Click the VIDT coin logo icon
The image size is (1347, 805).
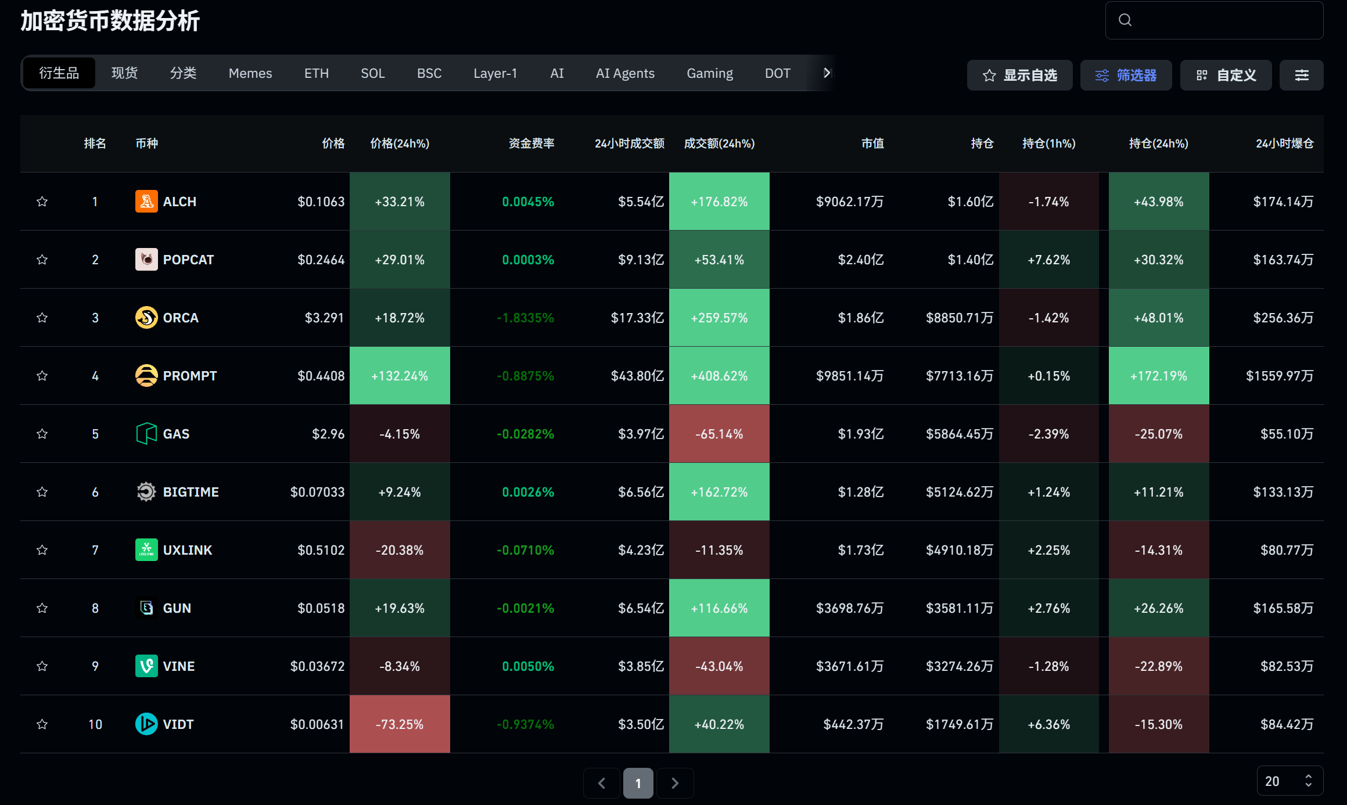(146, 724)
